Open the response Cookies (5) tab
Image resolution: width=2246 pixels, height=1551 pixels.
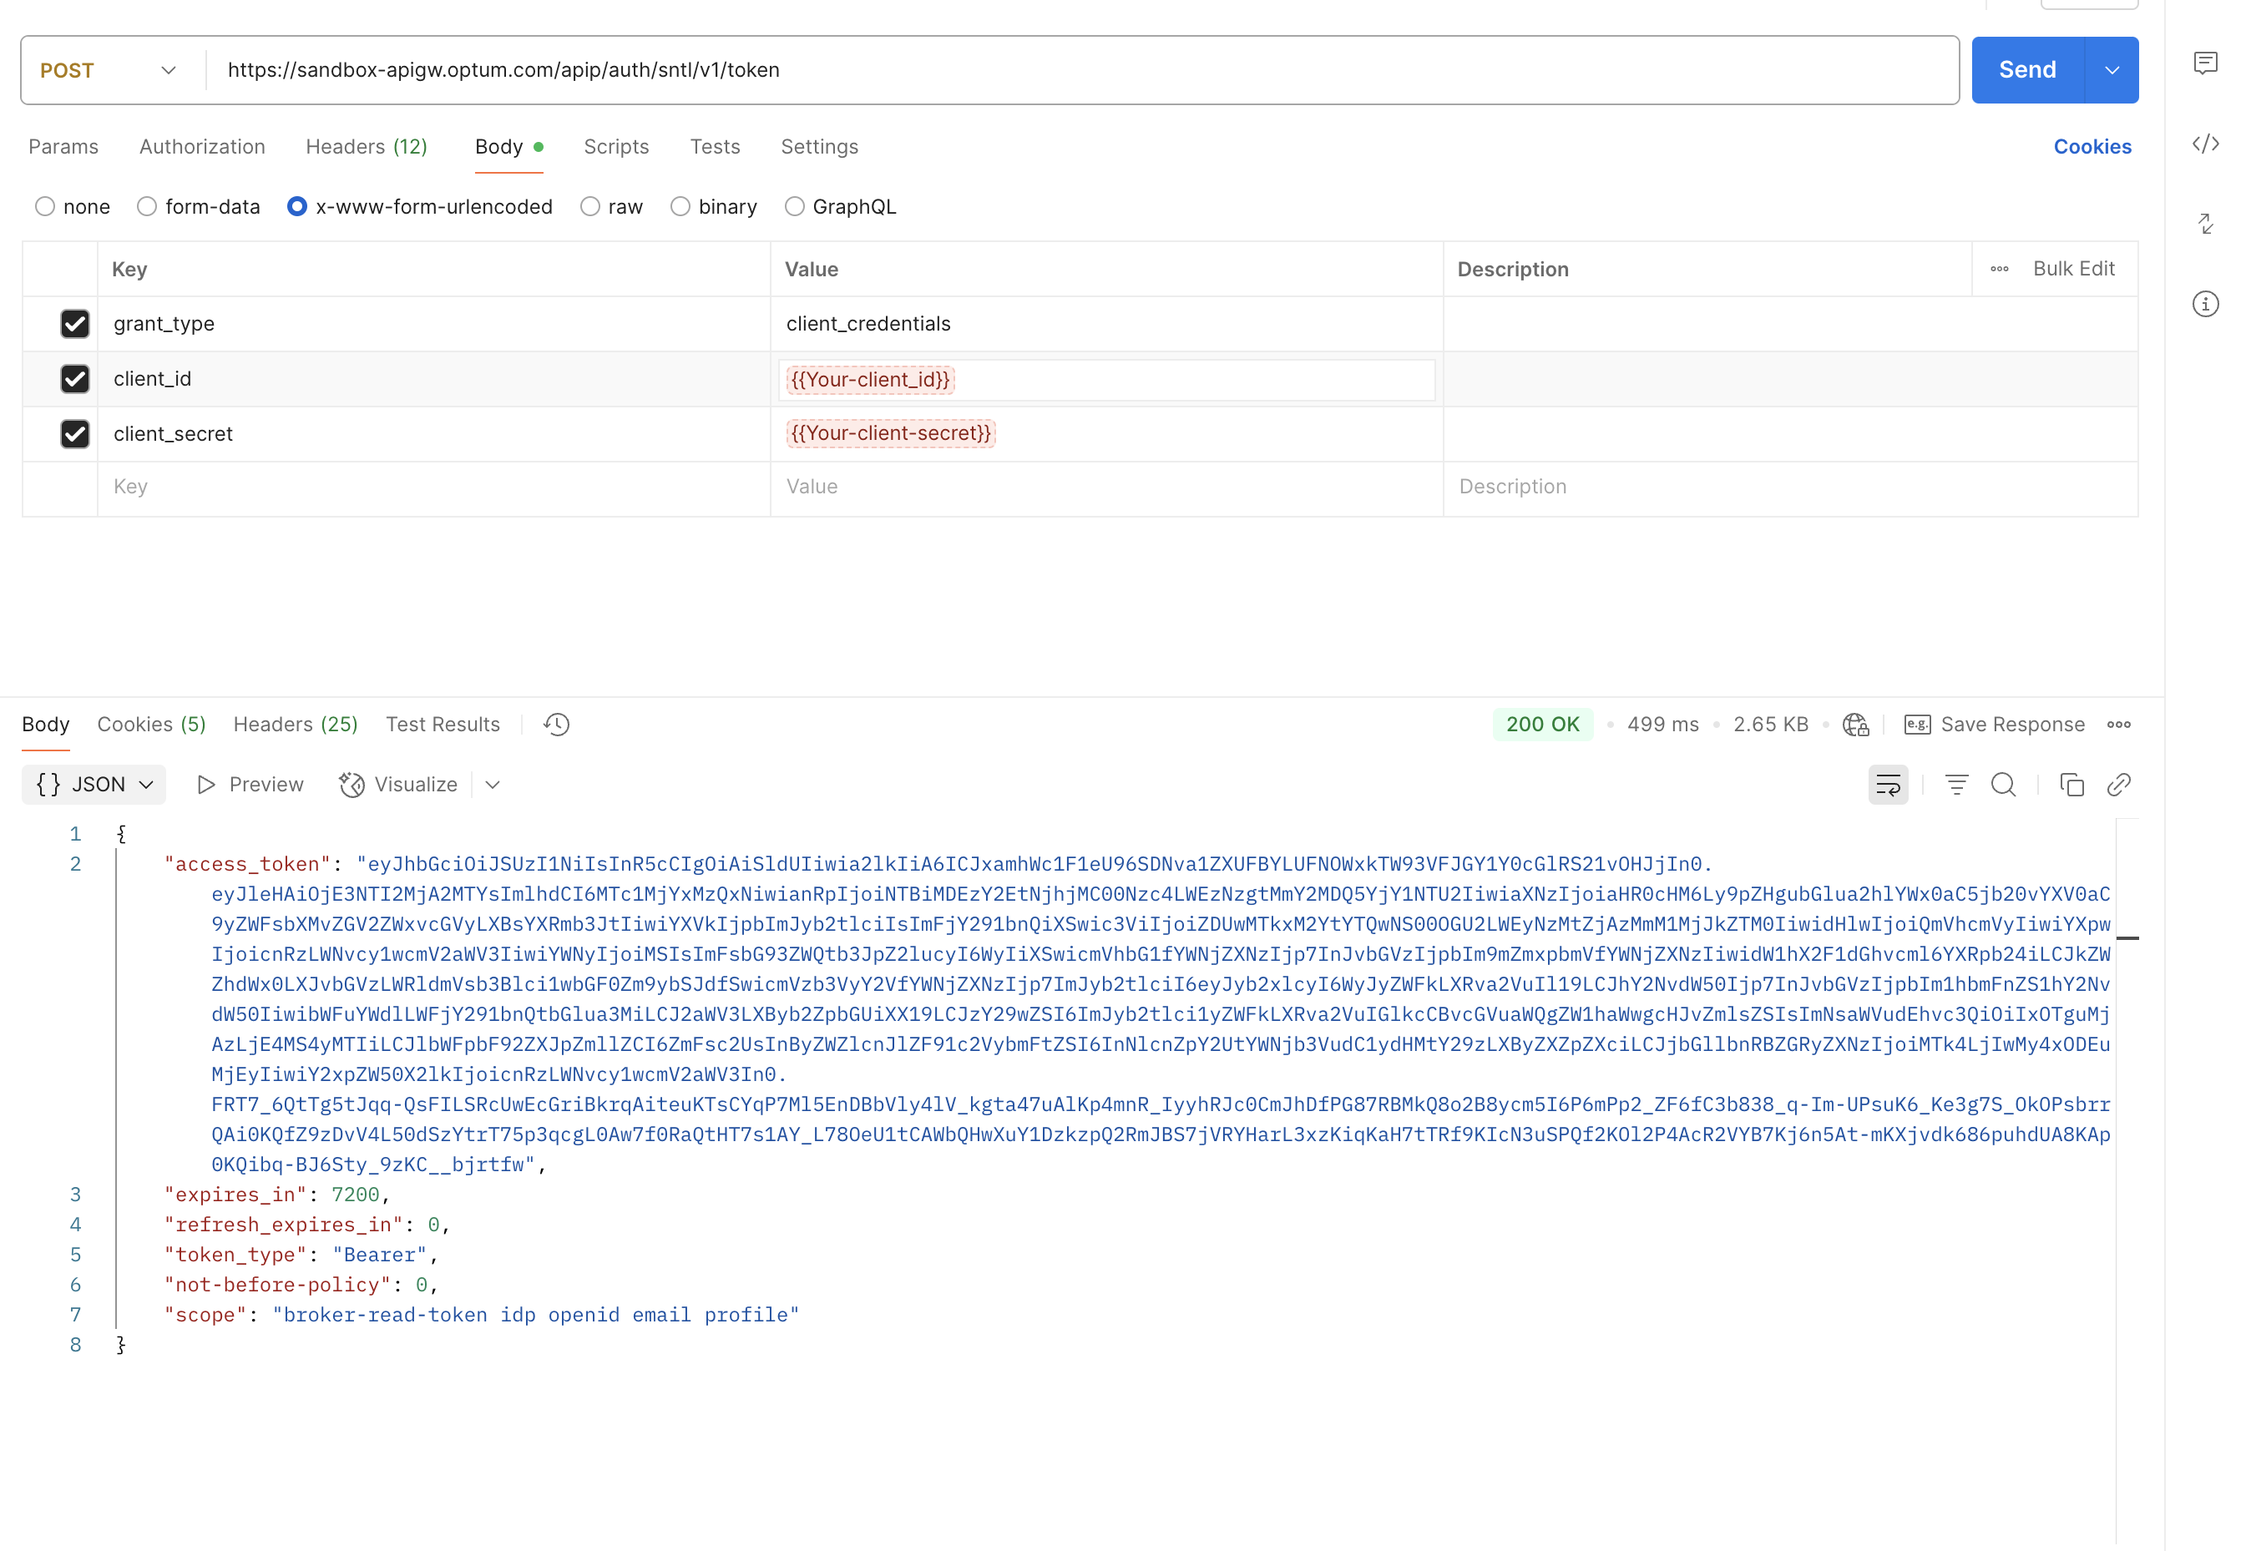point(152,724)
